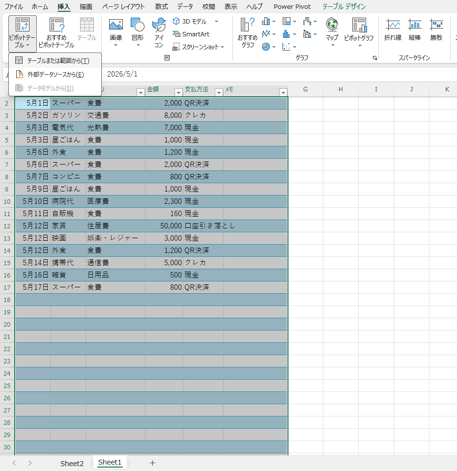Click the アイコン insert button
457x471 pixels.
159,33
